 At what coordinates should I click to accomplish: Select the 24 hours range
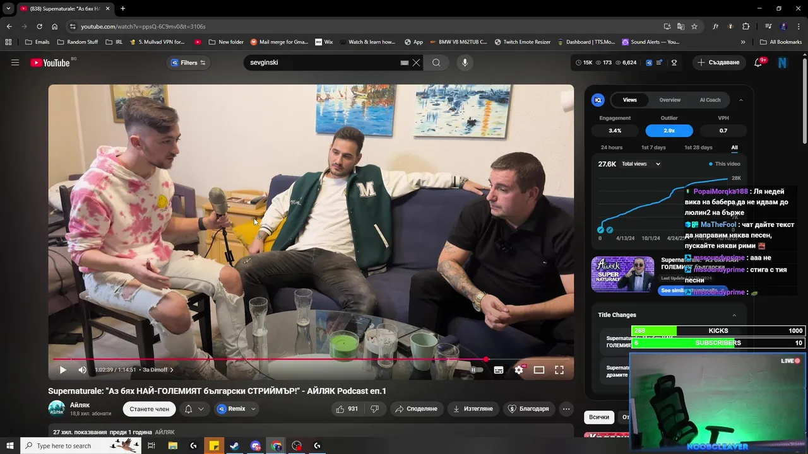point(612,148)
